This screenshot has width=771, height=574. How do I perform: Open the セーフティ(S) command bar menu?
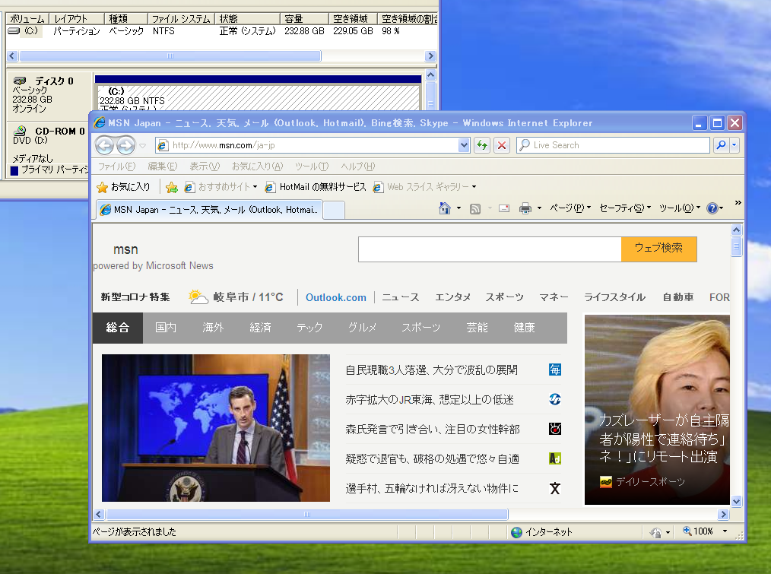[x=625, y=208]
